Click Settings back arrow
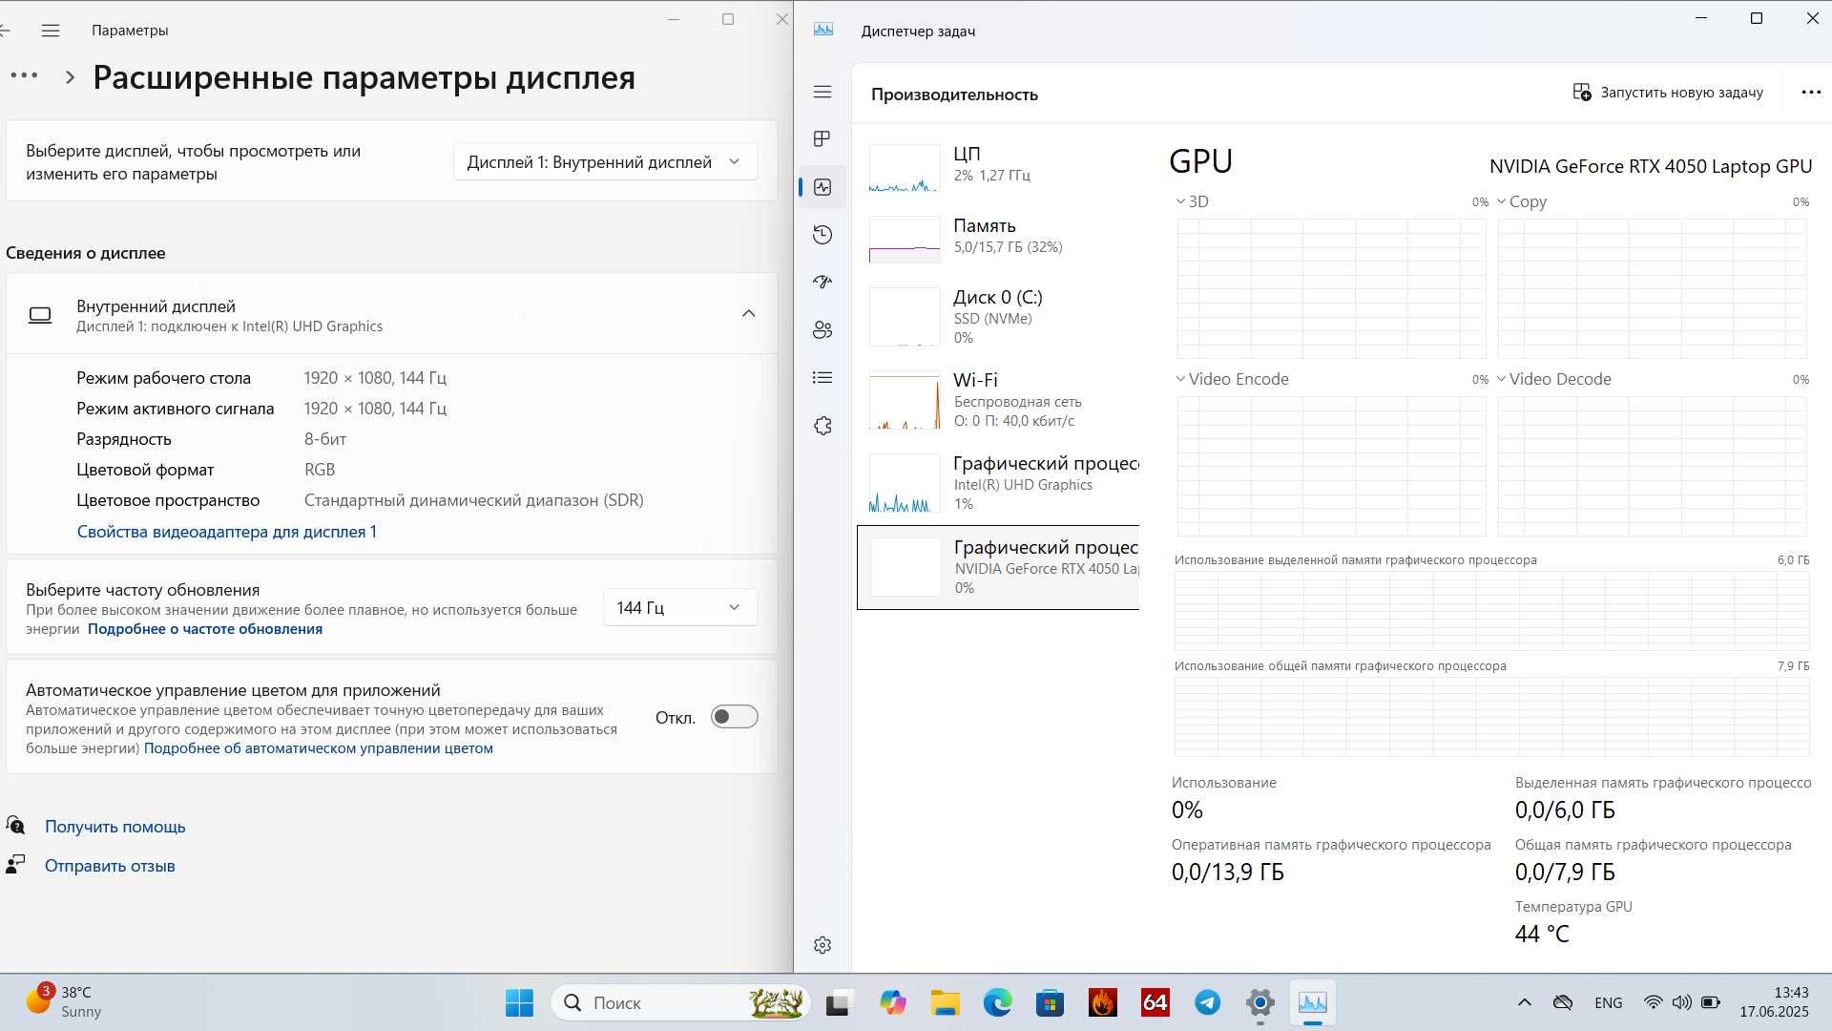 (5, 31)
